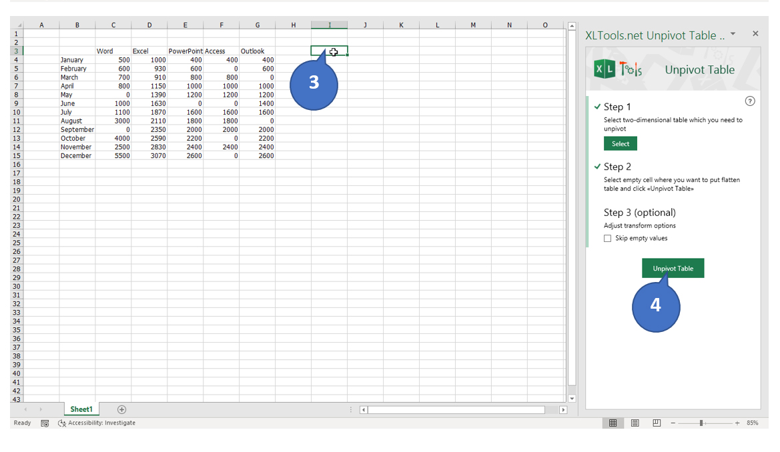Select the January row label cell
780x452 pixels.
(77, 60)
